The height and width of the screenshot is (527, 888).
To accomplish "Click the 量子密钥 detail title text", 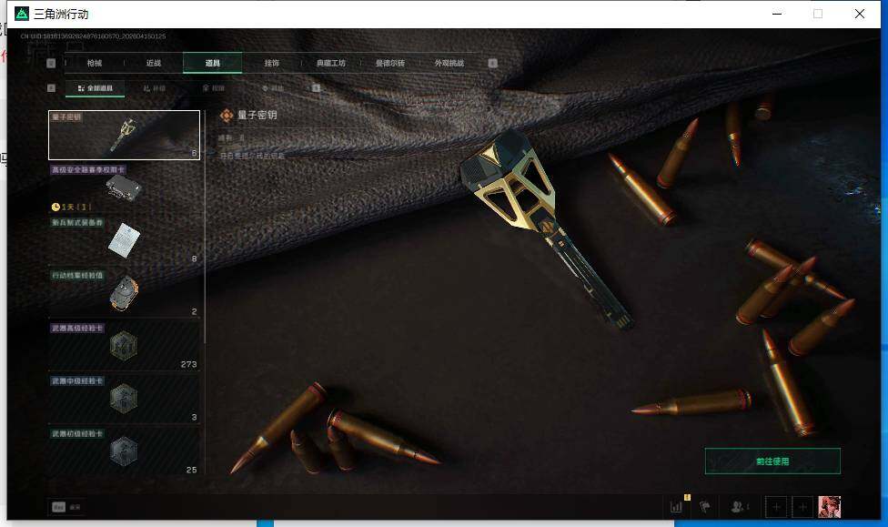I will 257,115.
